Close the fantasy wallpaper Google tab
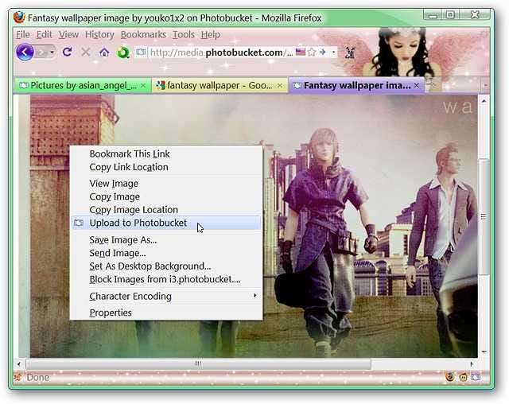Viewport: 509px width, 404px height. (280, 86)
